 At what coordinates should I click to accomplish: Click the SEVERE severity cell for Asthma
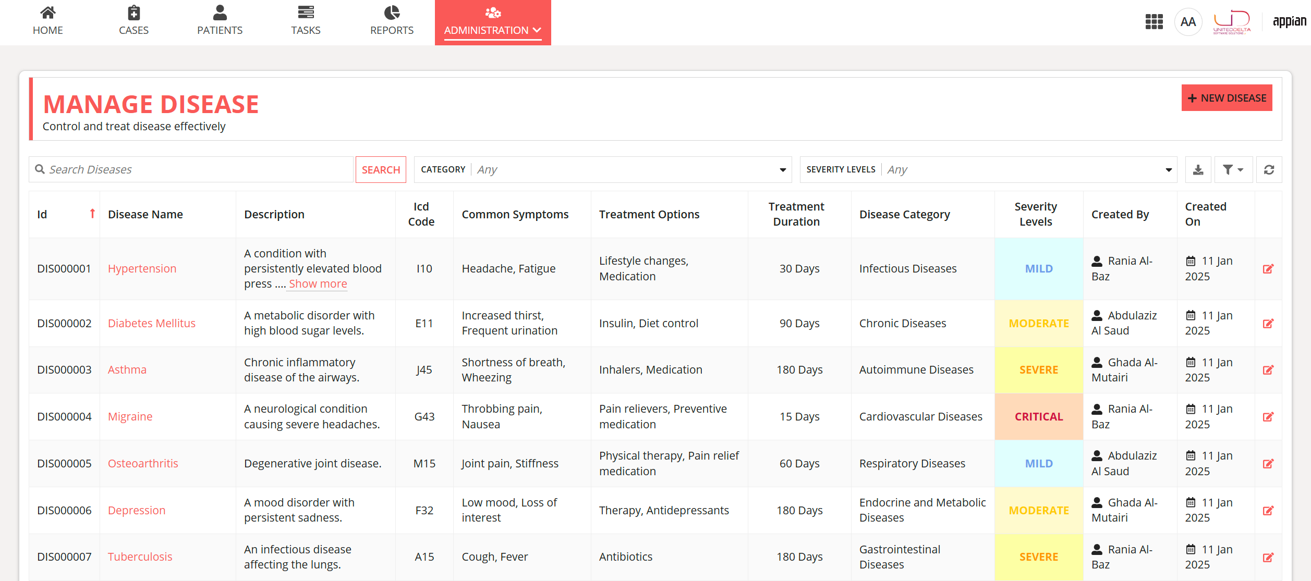click(1039, 370)
